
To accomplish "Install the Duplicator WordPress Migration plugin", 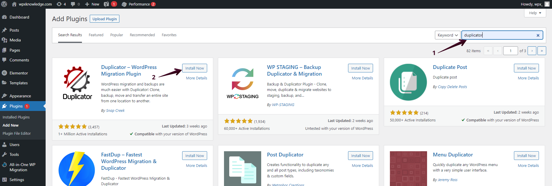I will coord(194,68).
